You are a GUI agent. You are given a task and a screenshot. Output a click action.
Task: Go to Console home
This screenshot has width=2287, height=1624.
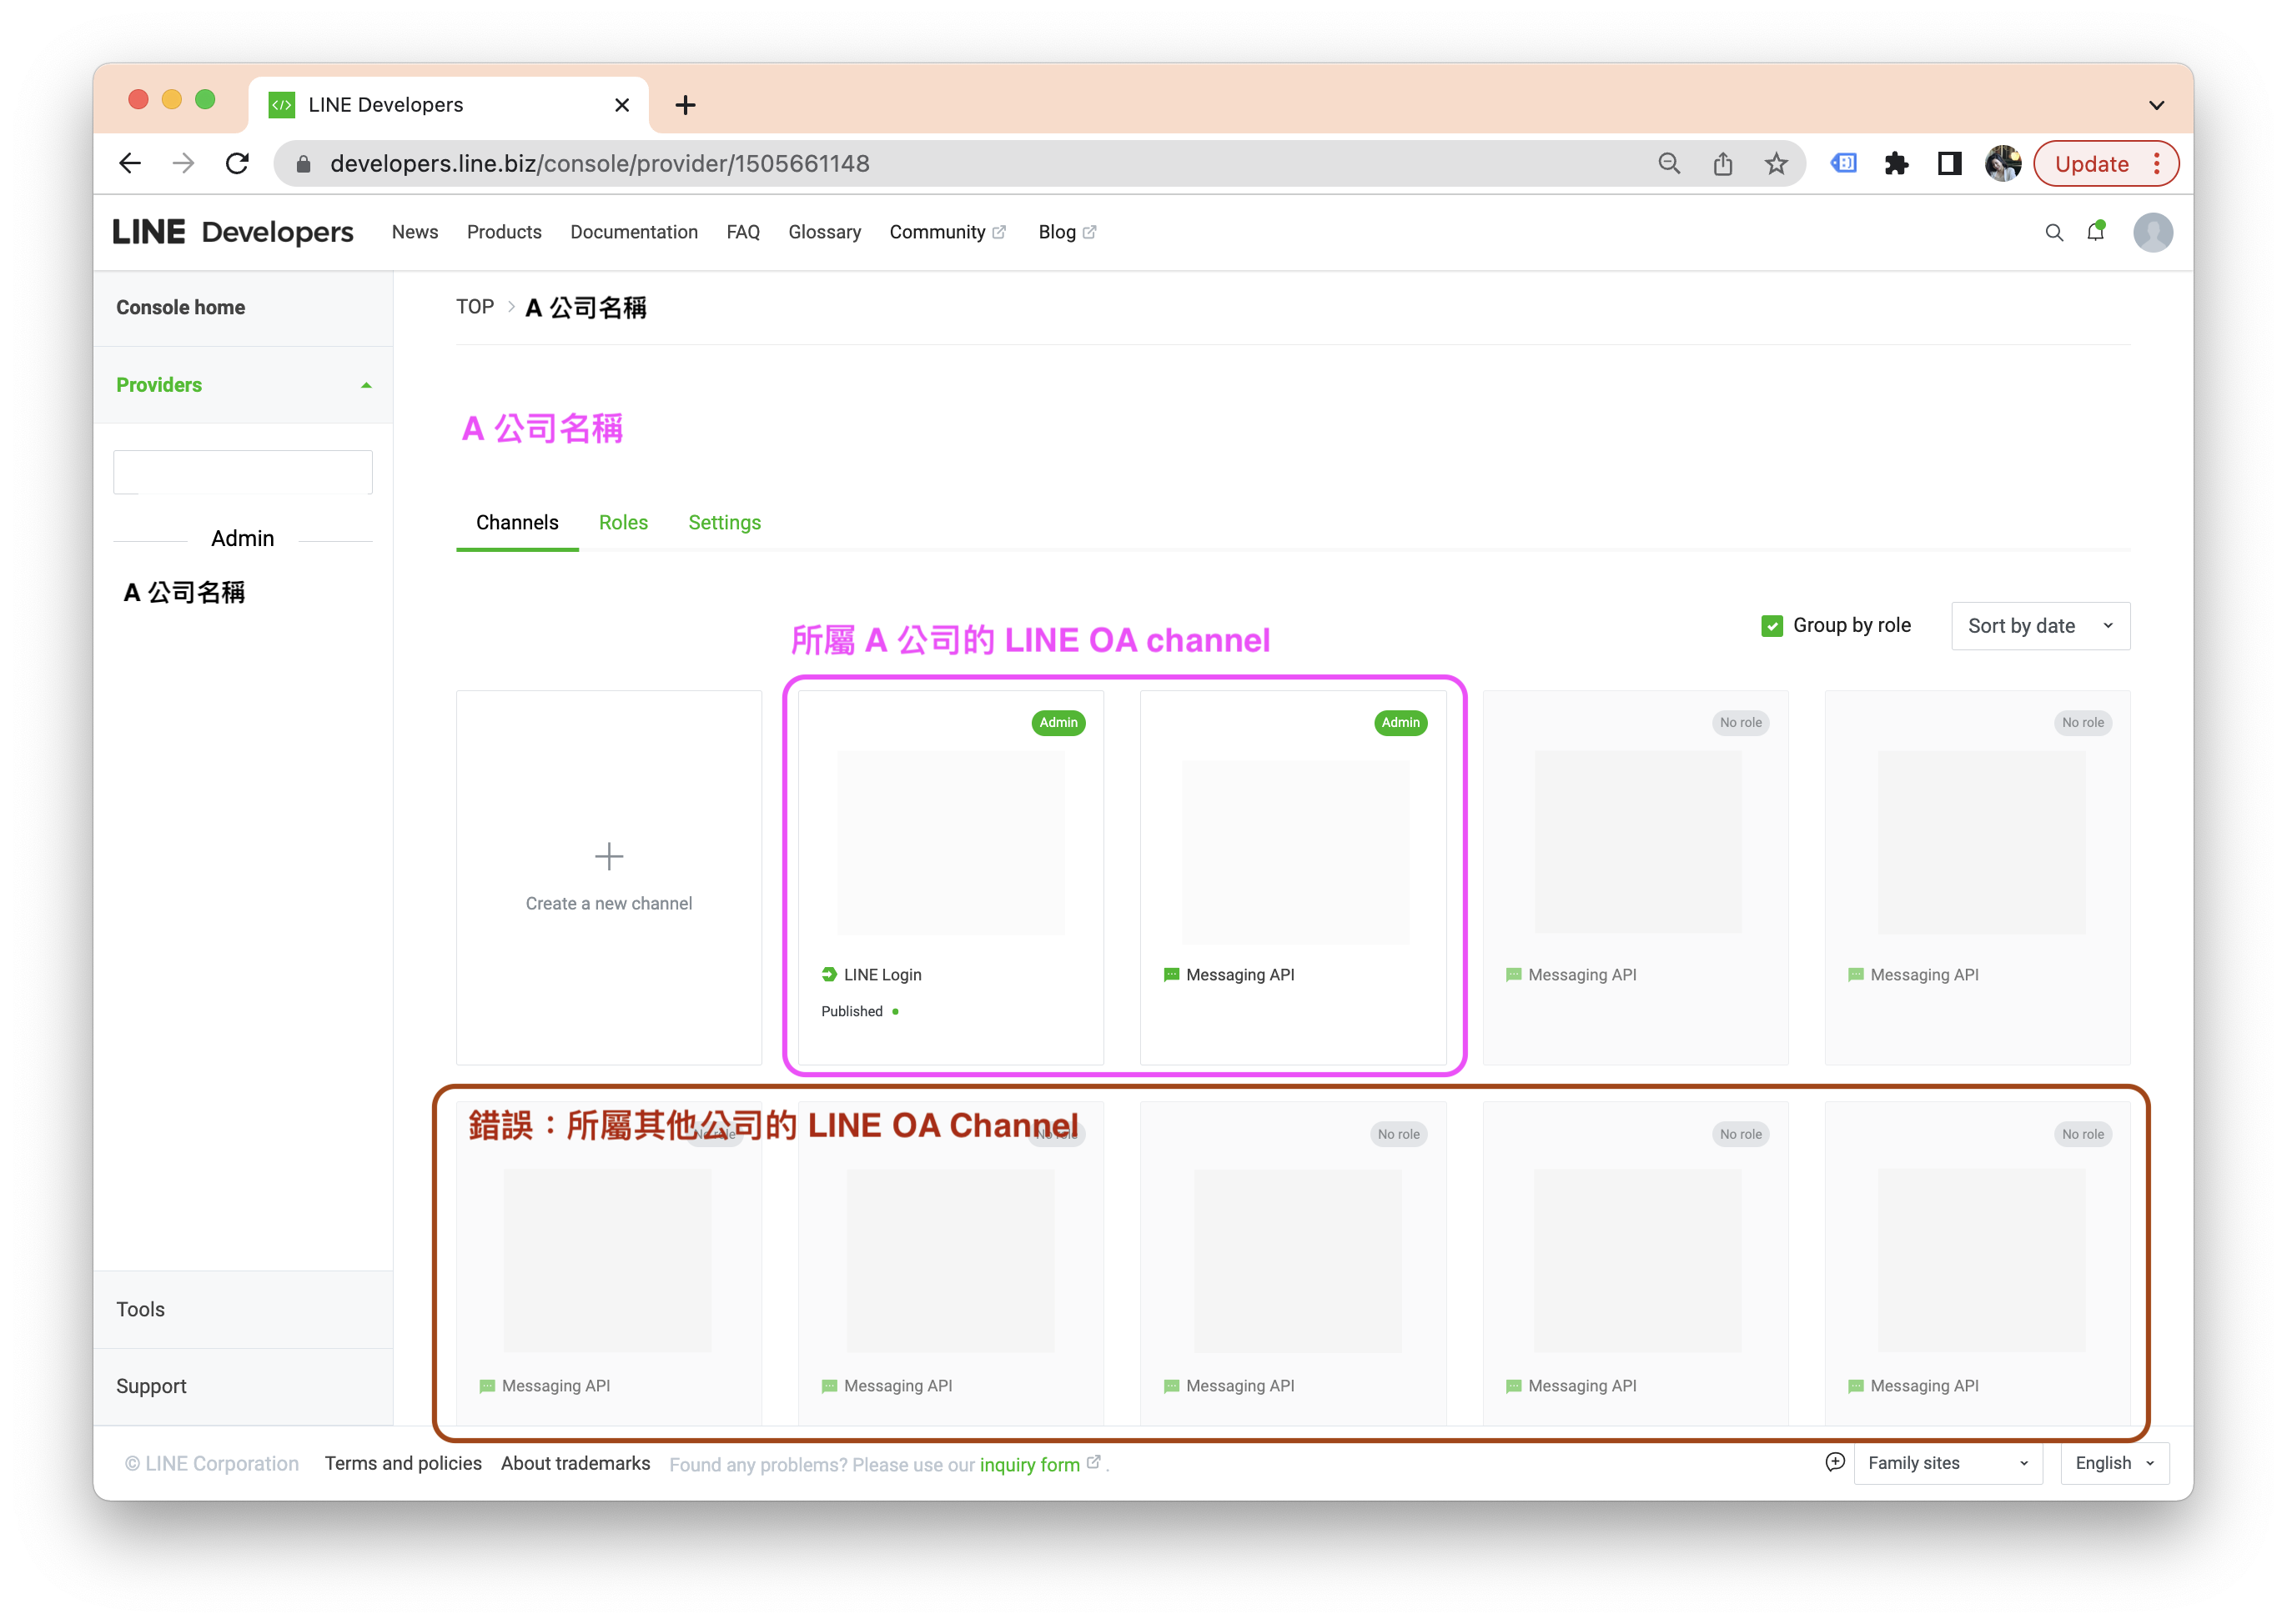coord(180,307)
